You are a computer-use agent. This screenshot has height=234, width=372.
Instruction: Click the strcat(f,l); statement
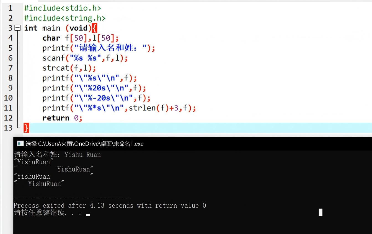(69, 68)
